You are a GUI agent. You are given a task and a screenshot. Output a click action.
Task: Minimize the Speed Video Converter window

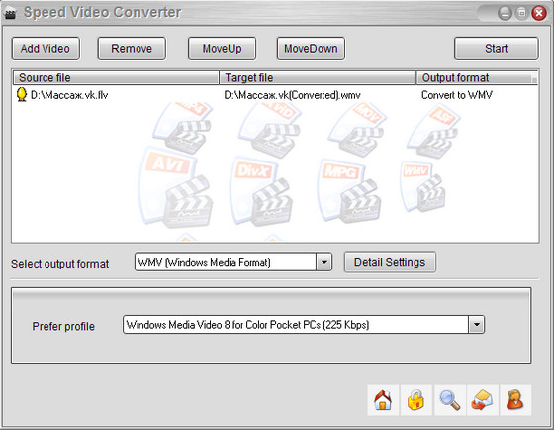click(x=505, y=14)
